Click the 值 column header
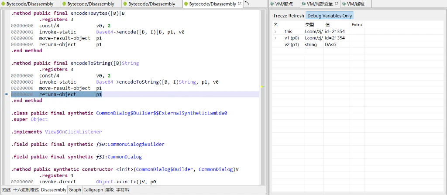The image size is (447, 195). (327, 25)
